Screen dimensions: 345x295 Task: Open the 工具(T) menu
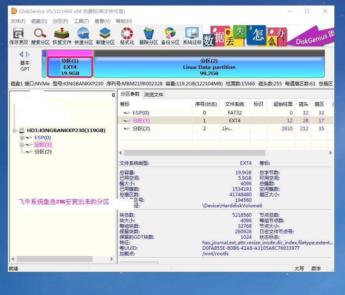[x=81, y=21]
